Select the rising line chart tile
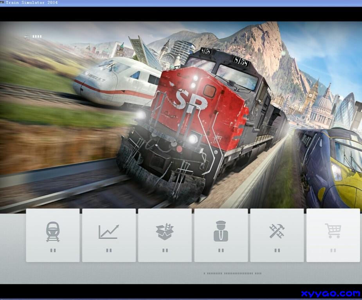Viewport: 362px width, 300px height. (x=109, y=235)
